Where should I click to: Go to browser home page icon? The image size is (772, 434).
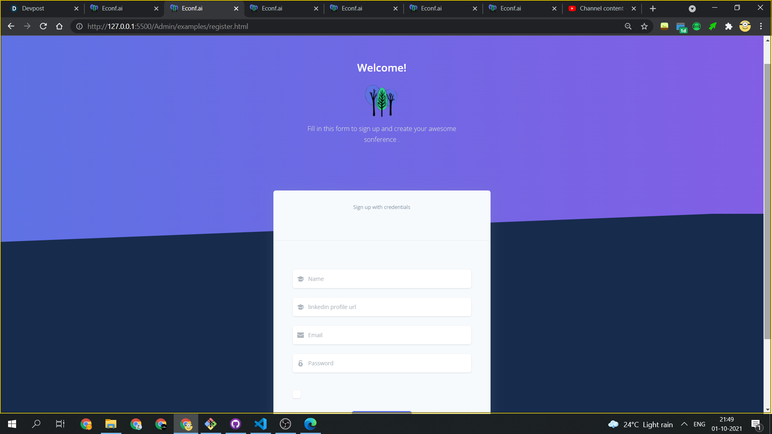pyautogui.click(x=59, y=27)
